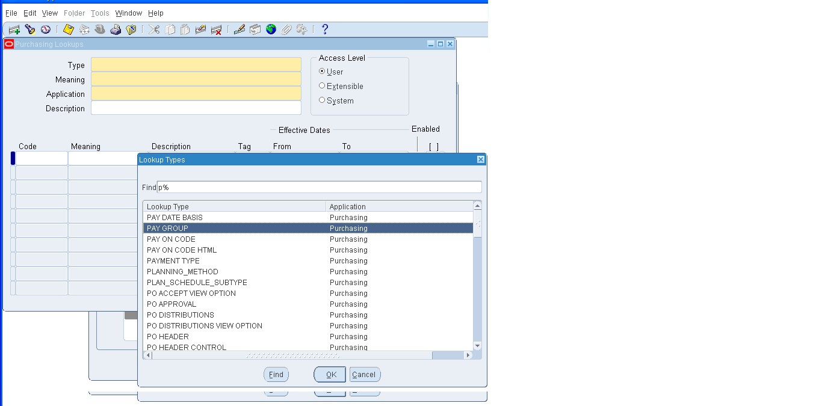Select the Clear Record icon with red X

(216, 29)
